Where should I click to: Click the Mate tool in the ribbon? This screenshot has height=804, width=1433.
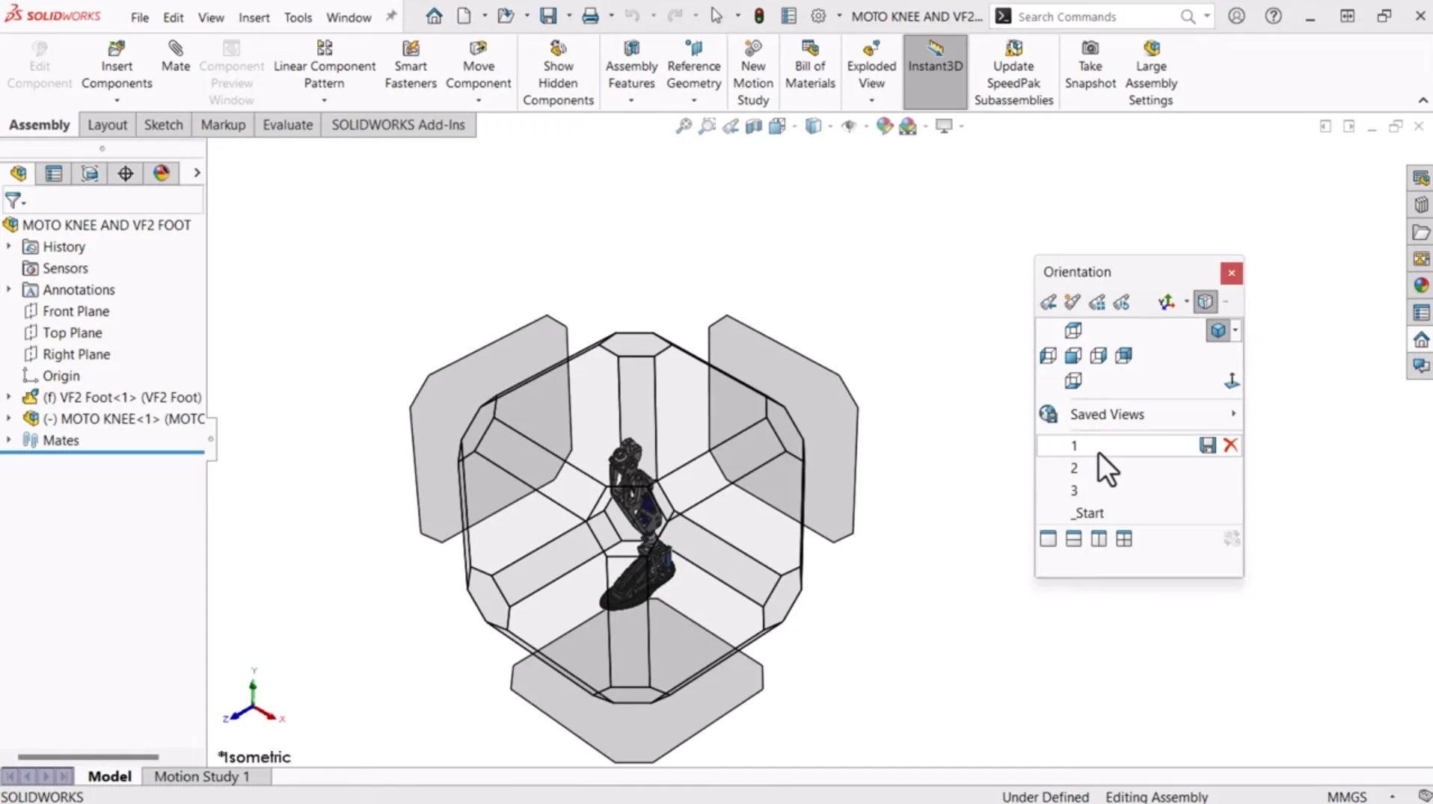click(175, 57)
